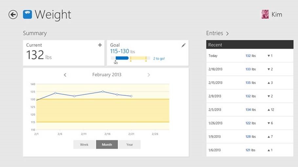Click the Current 132 lbs summary tile
The image size is (298, 167).
64,53
